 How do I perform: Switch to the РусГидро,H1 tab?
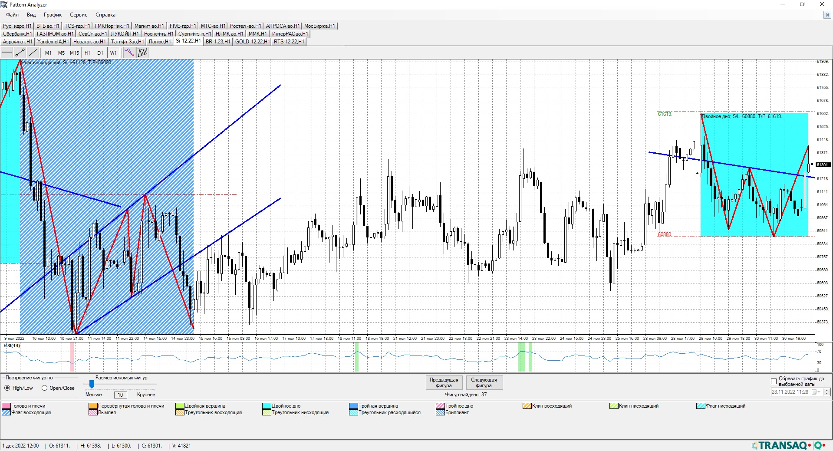17,26
